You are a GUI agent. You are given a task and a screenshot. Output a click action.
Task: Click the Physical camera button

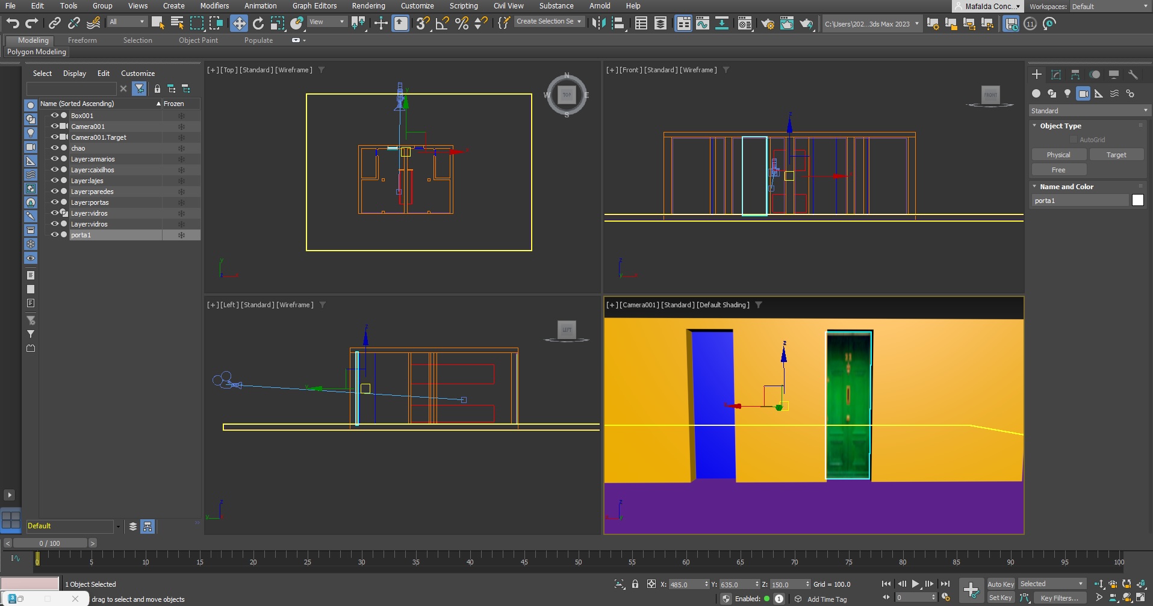click(1058, 155)
